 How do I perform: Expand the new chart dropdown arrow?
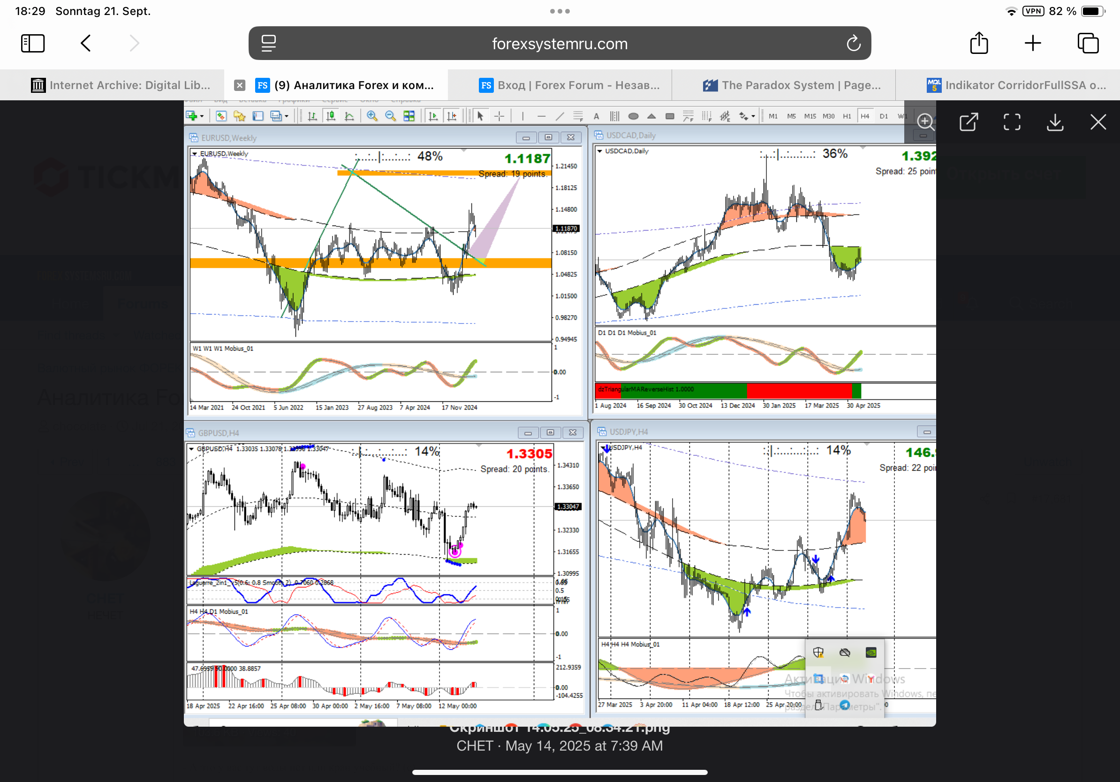(202, 117)
